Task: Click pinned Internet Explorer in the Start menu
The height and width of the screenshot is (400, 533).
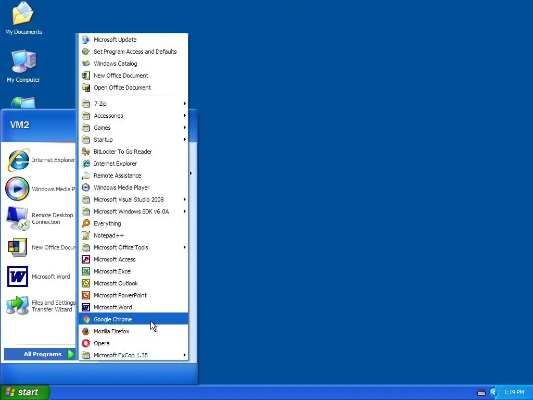Action: click(40, 160)
